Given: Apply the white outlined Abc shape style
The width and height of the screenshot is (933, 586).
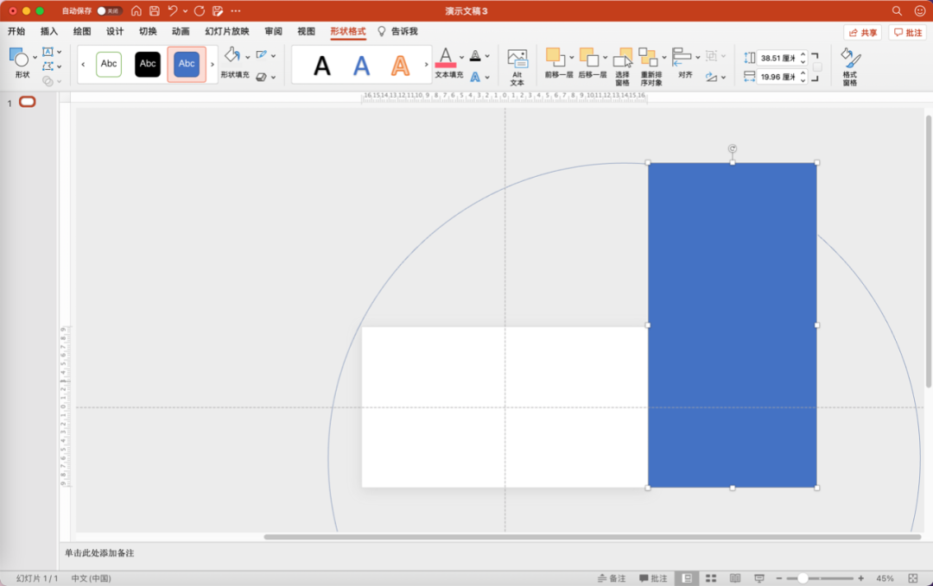Looking at the screenshot, I should (109, 64).
